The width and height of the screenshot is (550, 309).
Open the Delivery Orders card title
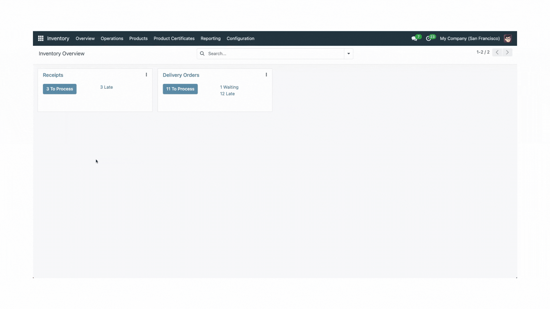coord(181,75)
